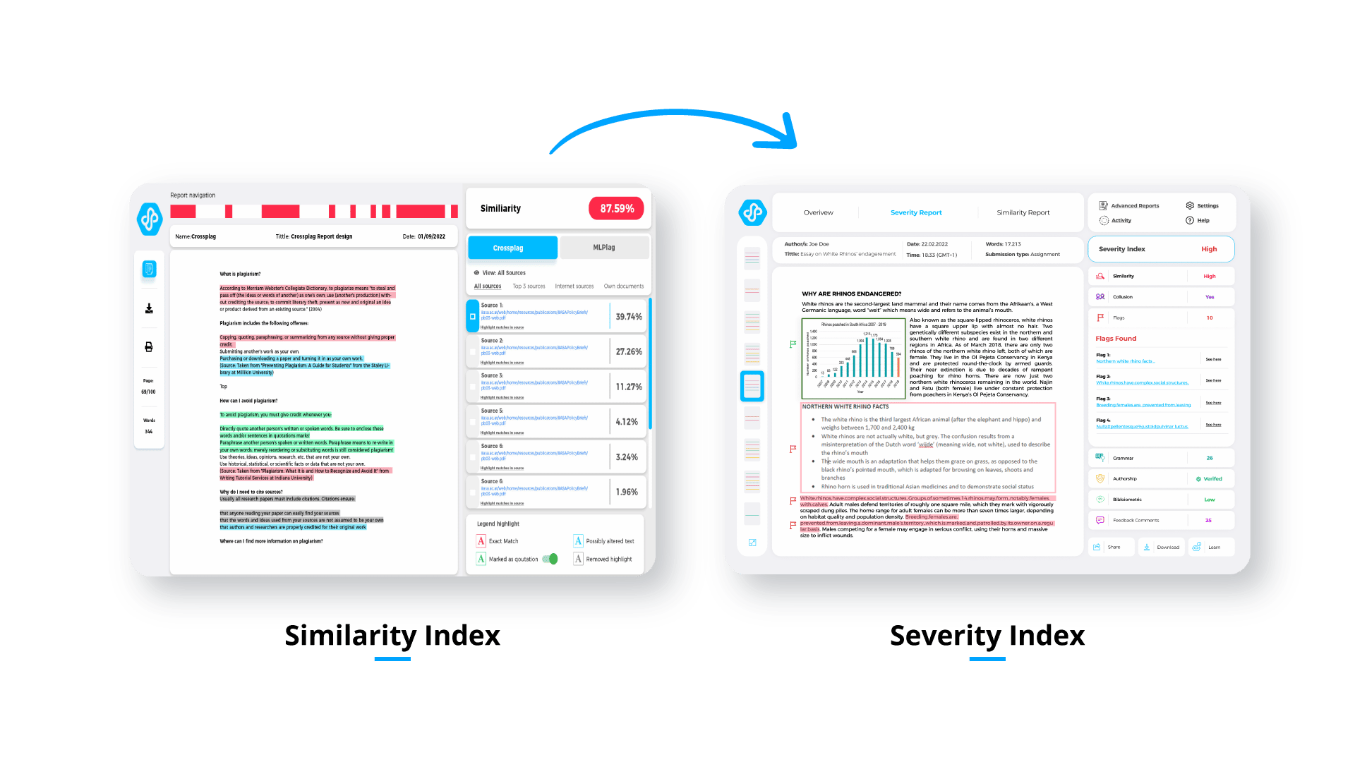This screenshot has height=762, width=1355.
Task: Click the Overview menu item
Action: (819, 212)
